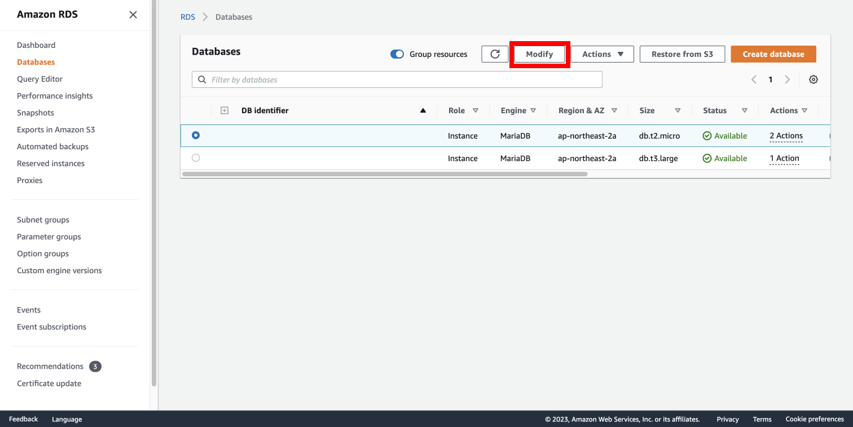The height and width of the screenshot is (427, 853).
Task: Click the sidebar vertical scrollbar
Action: tap(154, 193)
